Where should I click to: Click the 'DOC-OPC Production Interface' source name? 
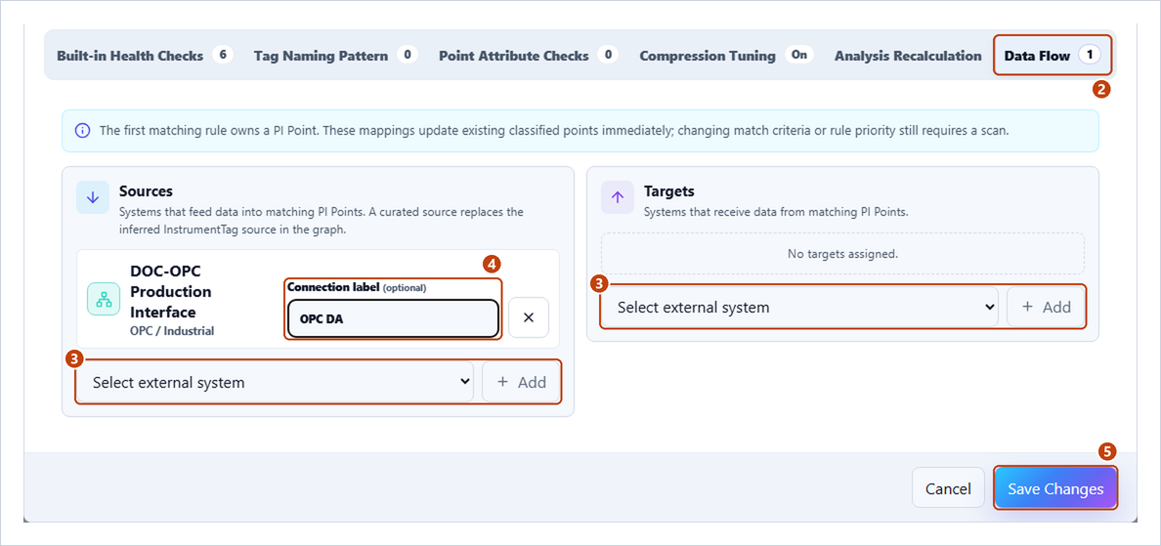point(171,292)
